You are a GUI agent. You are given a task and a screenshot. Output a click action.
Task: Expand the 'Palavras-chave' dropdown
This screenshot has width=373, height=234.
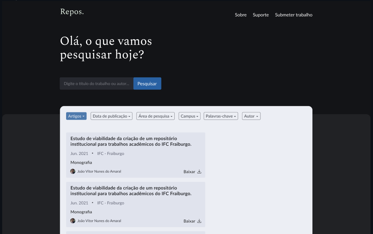220,116
